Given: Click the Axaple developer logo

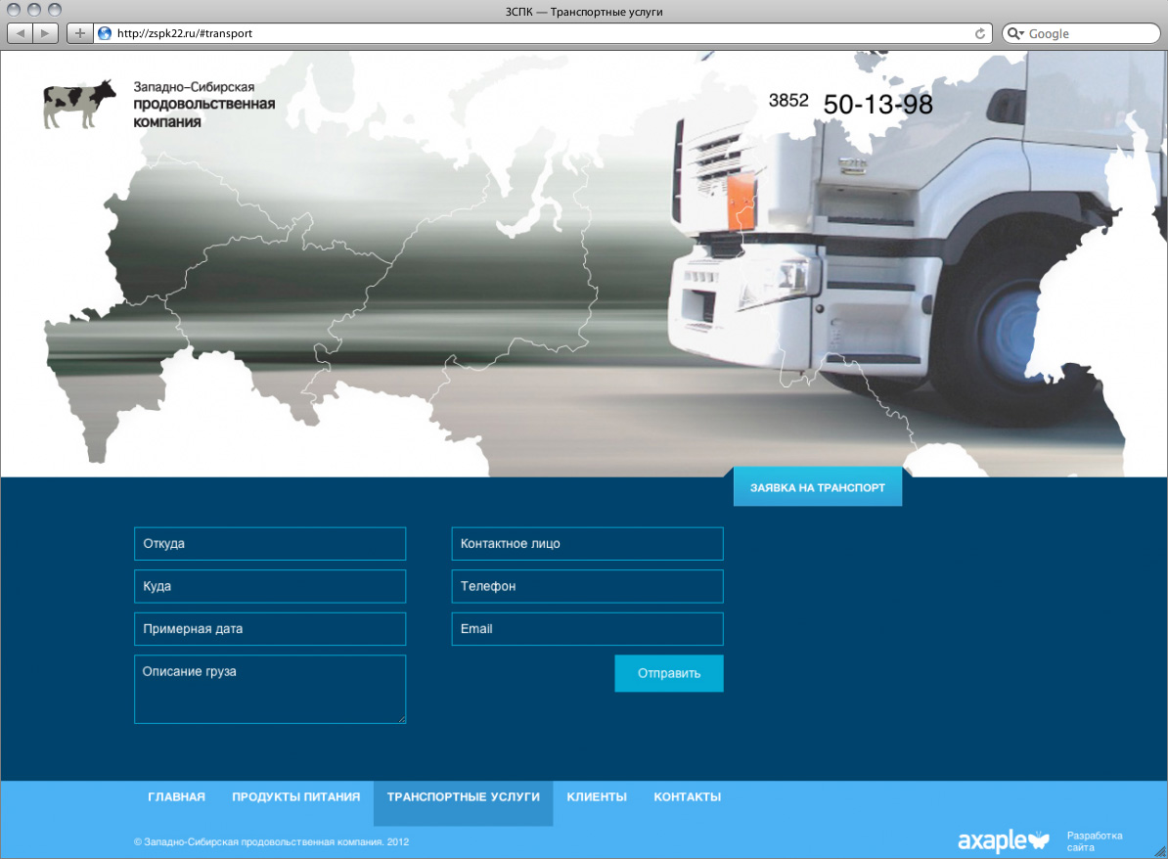Looking at the screenshot, I should point(1003,839).
